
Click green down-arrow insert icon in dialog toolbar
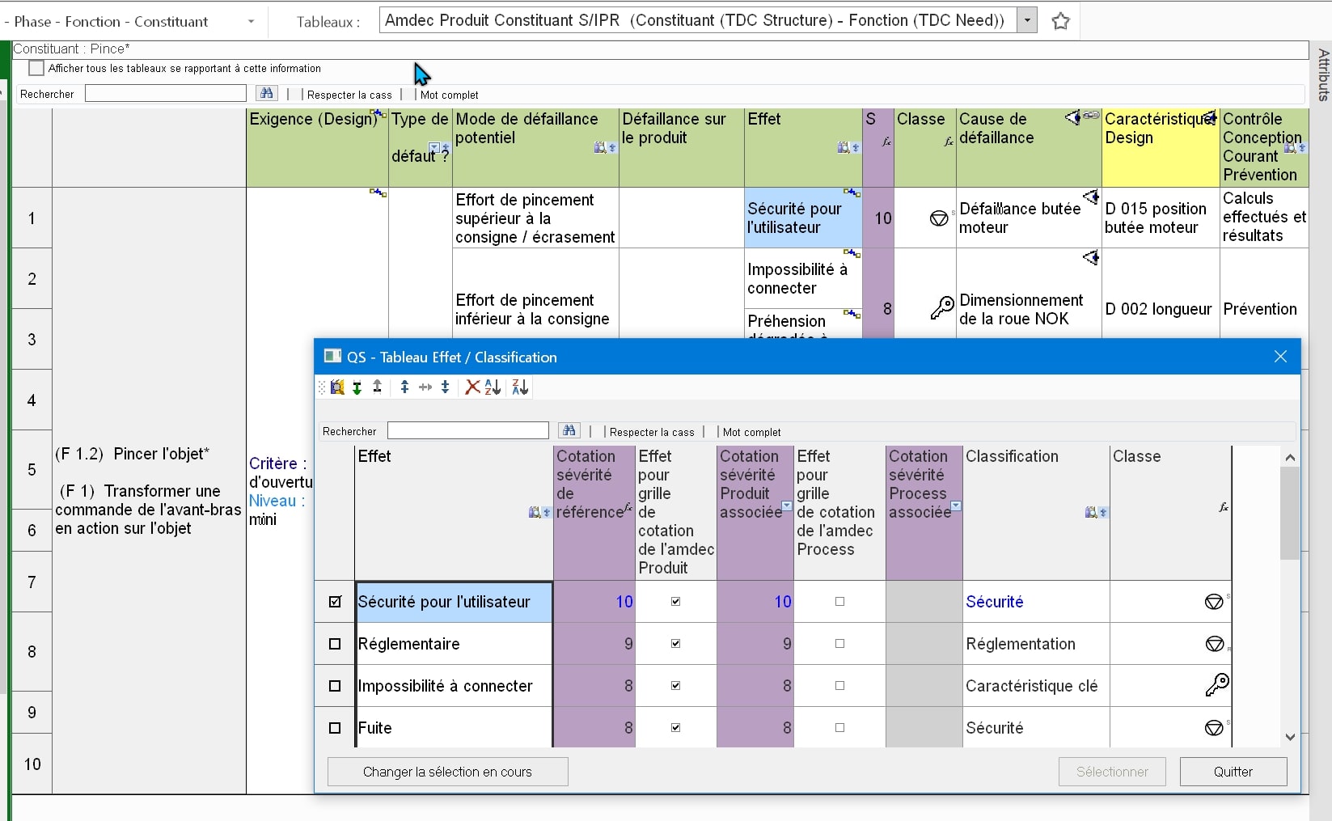click(357, 387)
